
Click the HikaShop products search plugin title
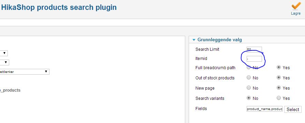[59, 7]
